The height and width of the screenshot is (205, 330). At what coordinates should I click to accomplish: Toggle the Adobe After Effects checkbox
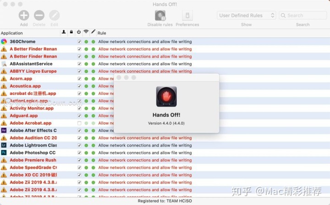[x=79, y=131]
